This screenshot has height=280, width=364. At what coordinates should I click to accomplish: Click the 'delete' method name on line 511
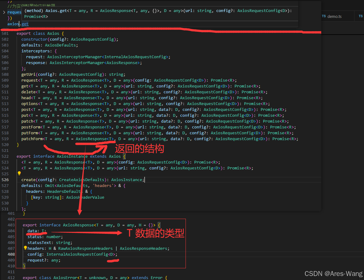pos(28,92)
